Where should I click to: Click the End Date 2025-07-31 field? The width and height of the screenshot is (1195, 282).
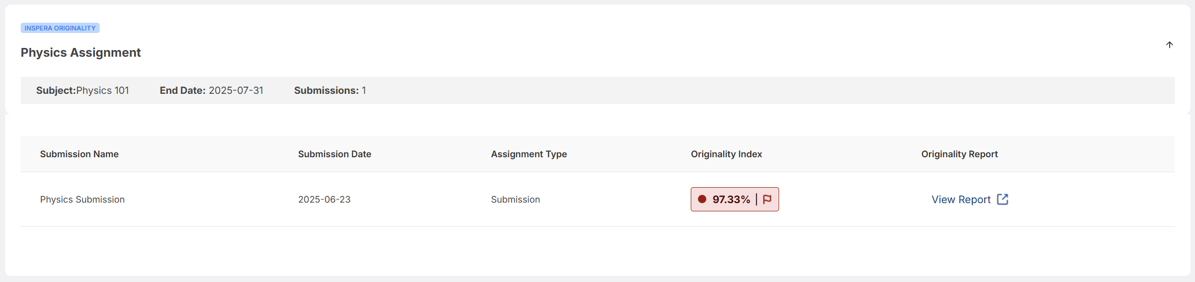point(211,91)
